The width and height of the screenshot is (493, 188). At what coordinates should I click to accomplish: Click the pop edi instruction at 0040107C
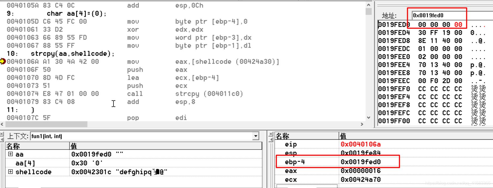point(97,118)
